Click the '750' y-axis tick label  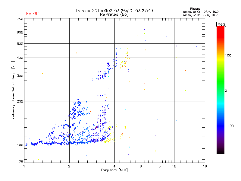(x=20, y=19)
